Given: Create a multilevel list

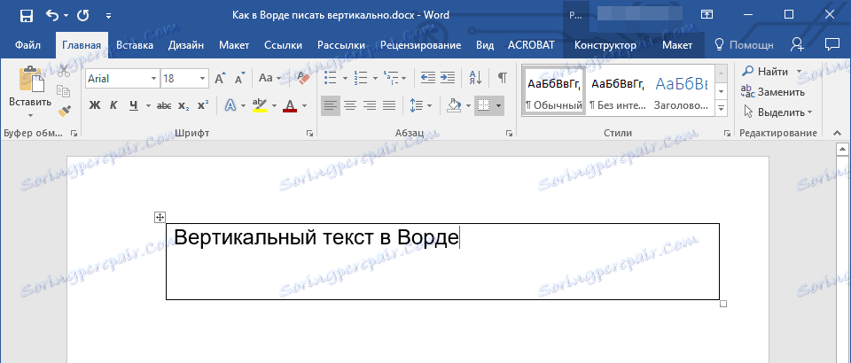Looking at the screenshot, I should (x=391, y=79).
